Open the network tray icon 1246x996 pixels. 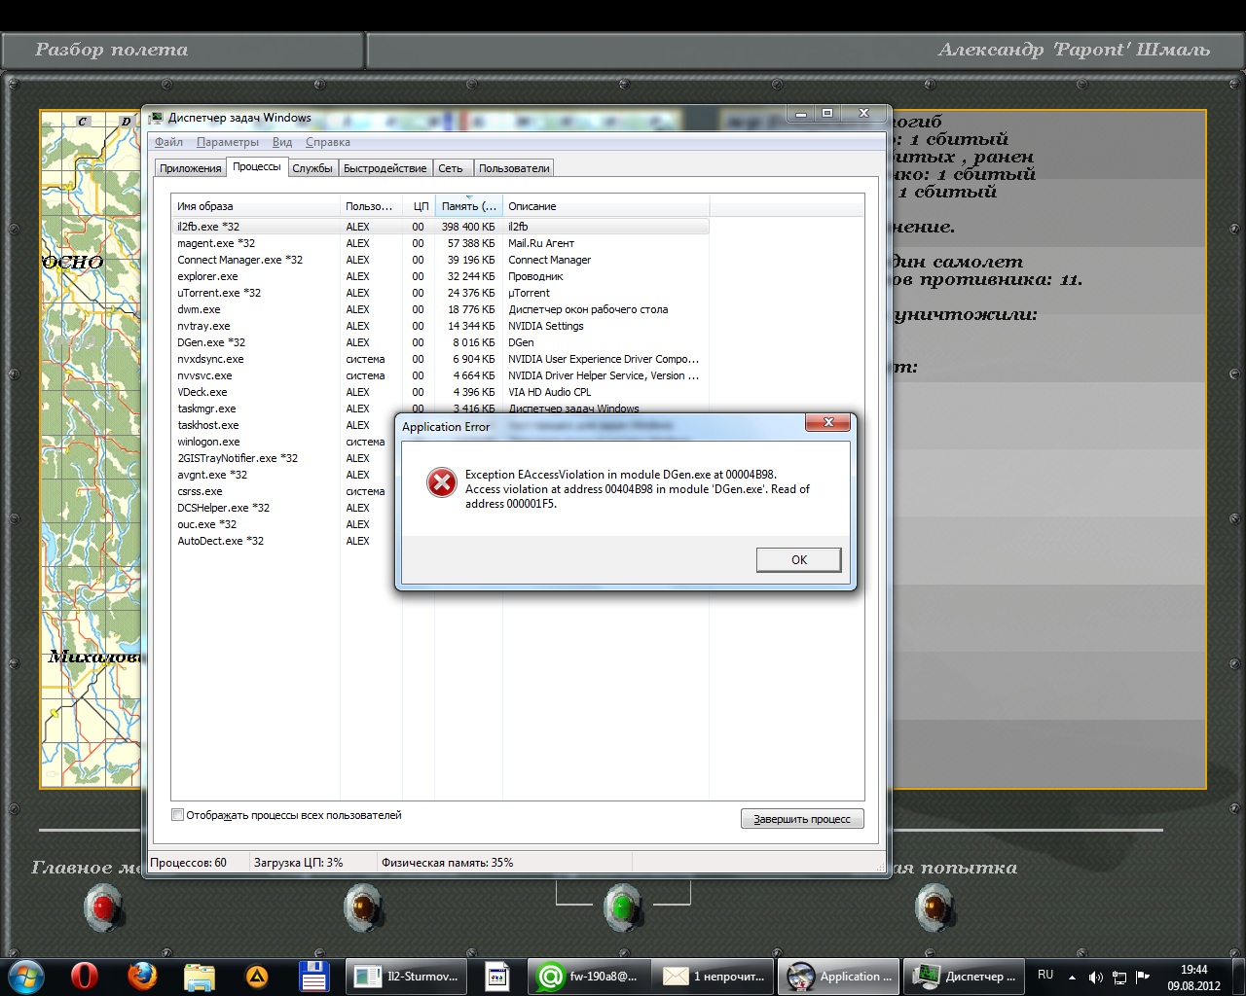click(1119, 977)
